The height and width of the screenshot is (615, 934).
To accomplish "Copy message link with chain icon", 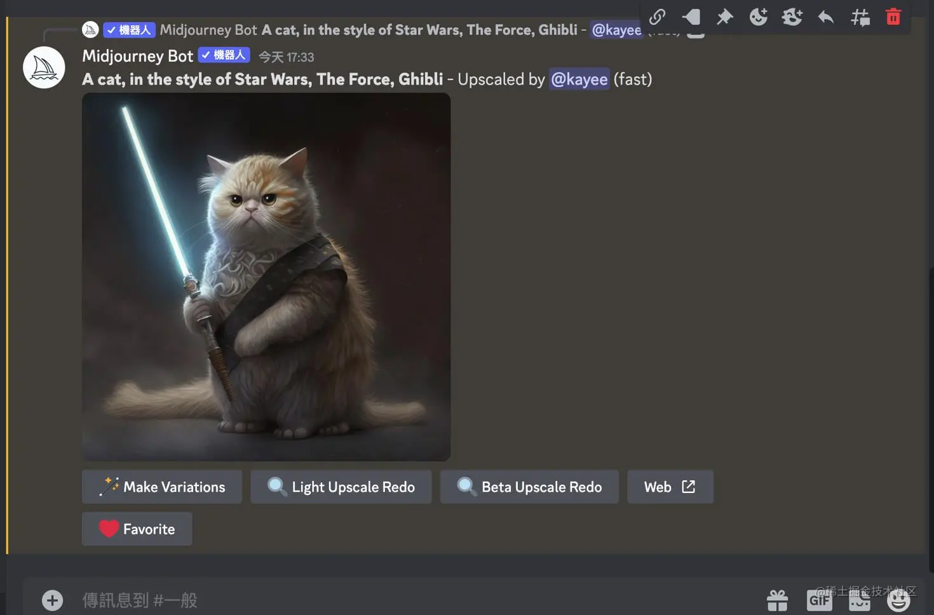I will pyautogui.click(x=657, y=17).
